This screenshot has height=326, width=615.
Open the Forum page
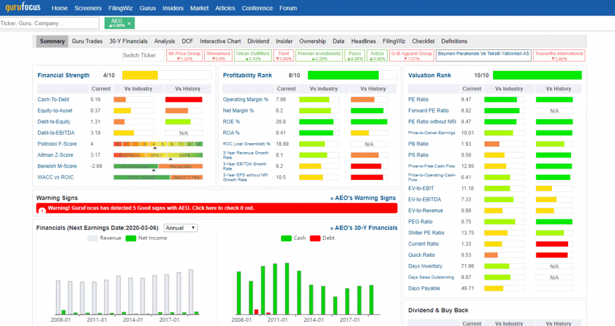point(288,8)
